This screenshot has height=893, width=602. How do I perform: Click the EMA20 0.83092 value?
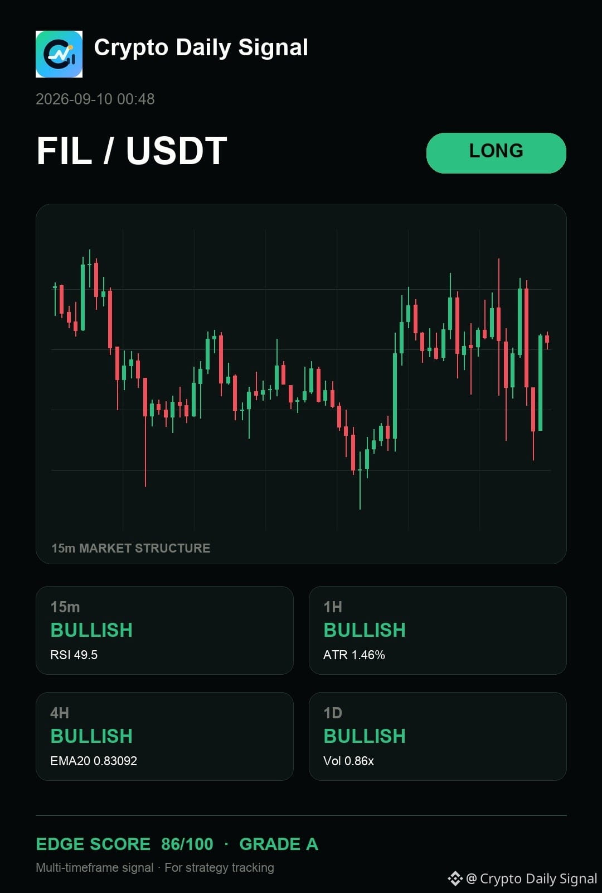[94, 761]
